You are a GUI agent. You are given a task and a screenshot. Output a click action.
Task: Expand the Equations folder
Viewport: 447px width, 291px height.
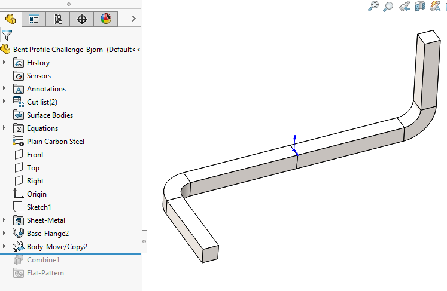pos(4,127)
